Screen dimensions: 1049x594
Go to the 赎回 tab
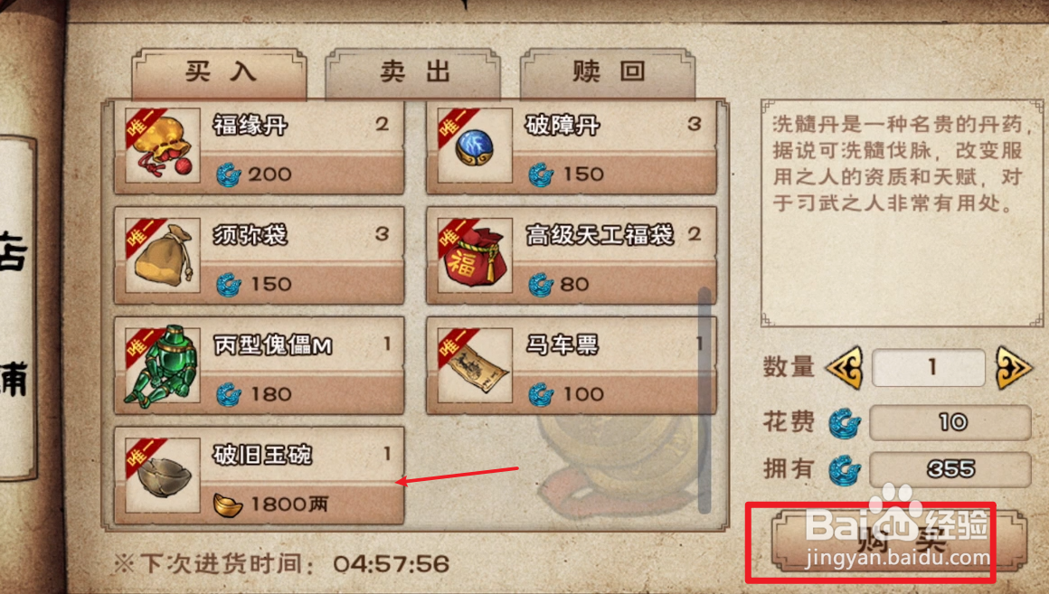click(608, 72)
